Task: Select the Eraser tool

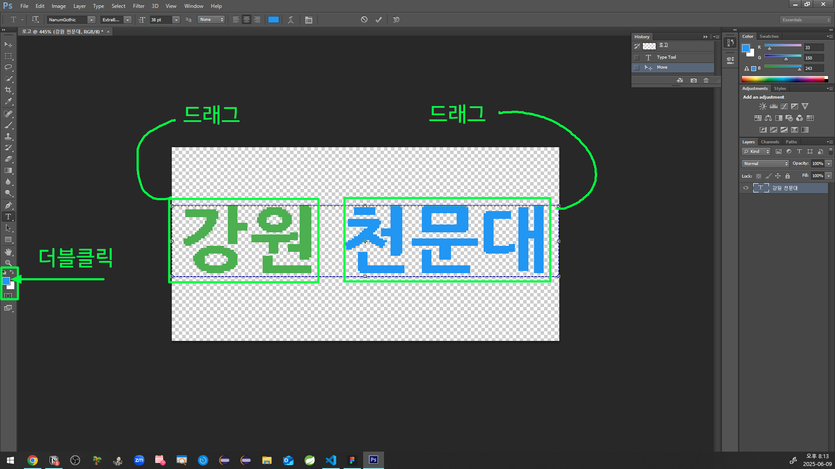Action: [8, 159]
